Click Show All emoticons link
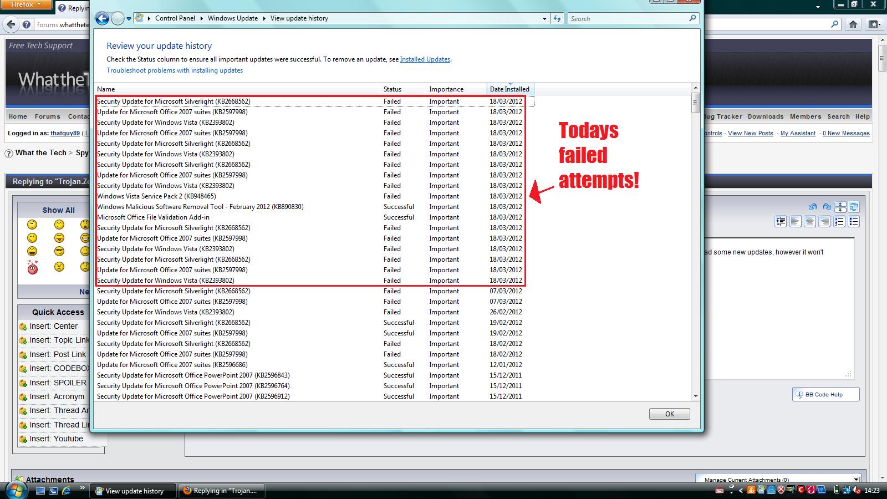Viewport: 887px width, 499px height. tap(58, 210)
